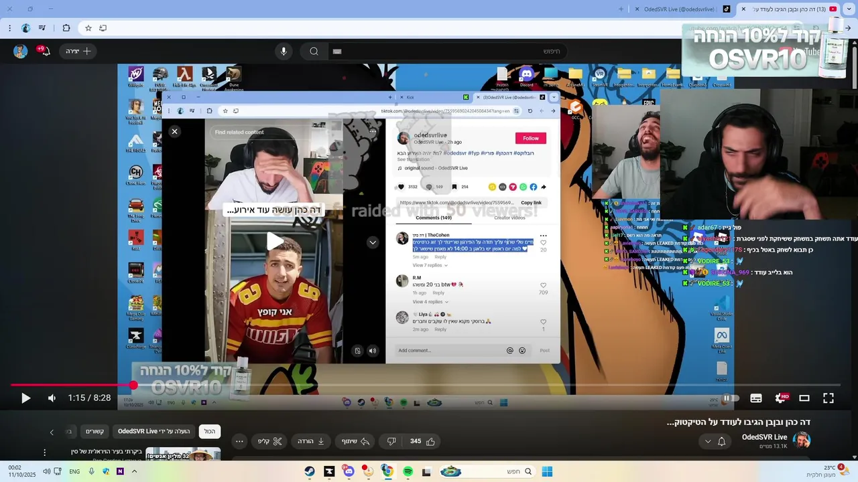Open Chrome from the taskbar
The width and height of the screenshot is (858, 482).
pos(387,471)
